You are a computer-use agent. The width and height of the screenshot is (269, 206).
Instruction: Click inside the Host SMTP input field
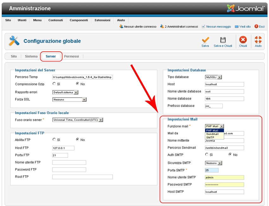224,192
